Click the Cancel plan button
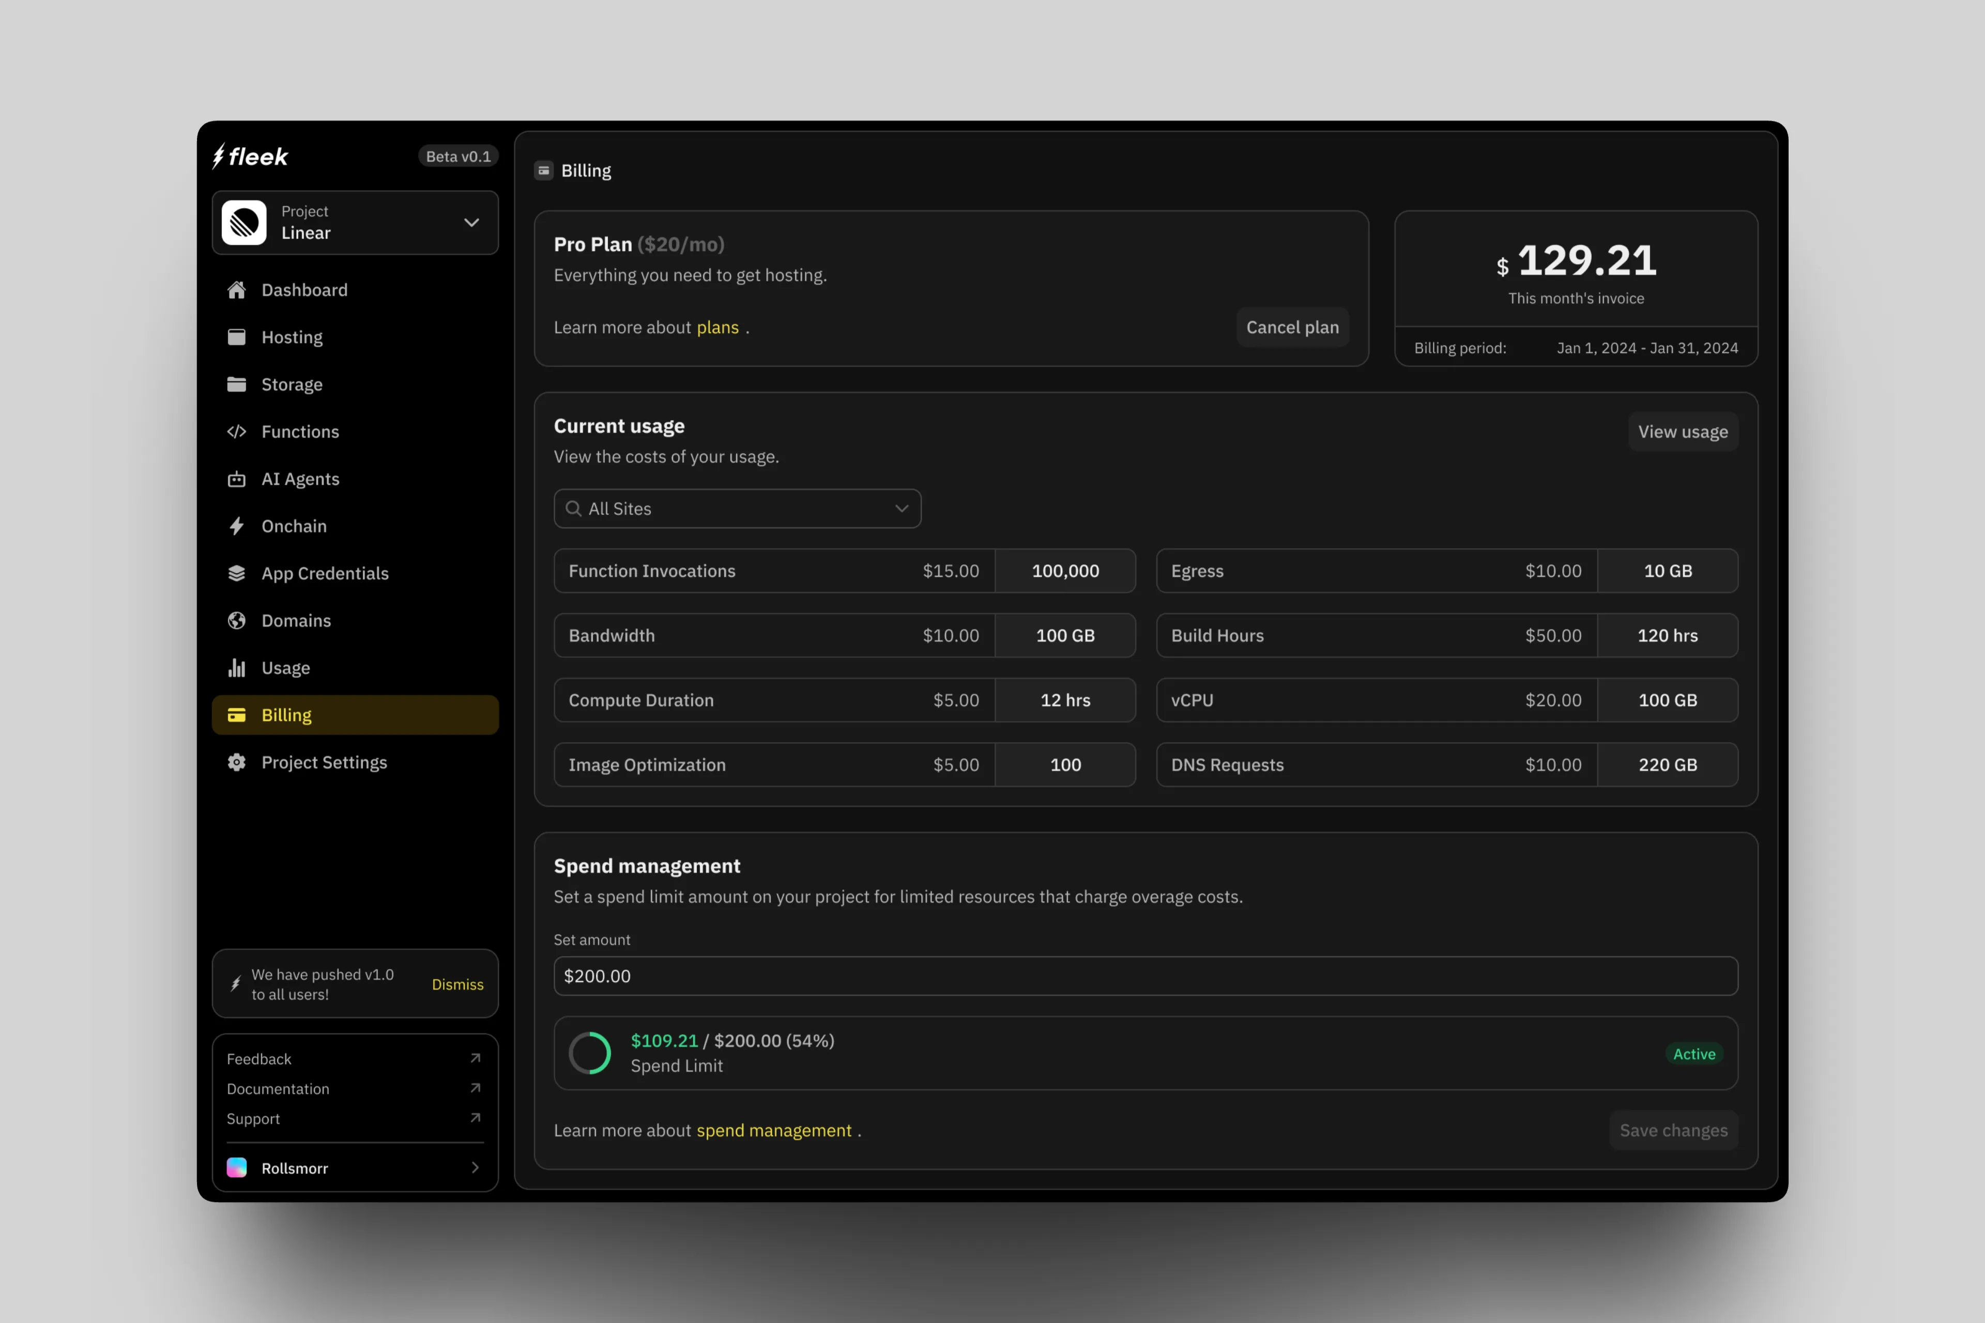Image resolution: width=1985 pixels, height=1323 pixels. [1292, 327]
